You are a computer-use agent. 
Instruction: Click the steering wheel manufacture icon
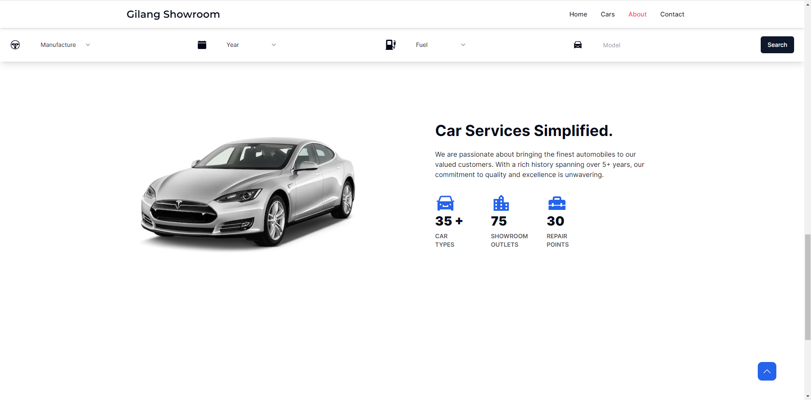point(15,45)
